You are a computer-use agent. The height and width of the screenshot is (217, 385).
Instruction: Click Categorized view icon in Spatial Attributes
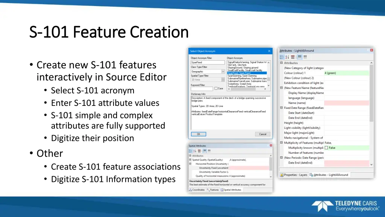pos(191,151)
